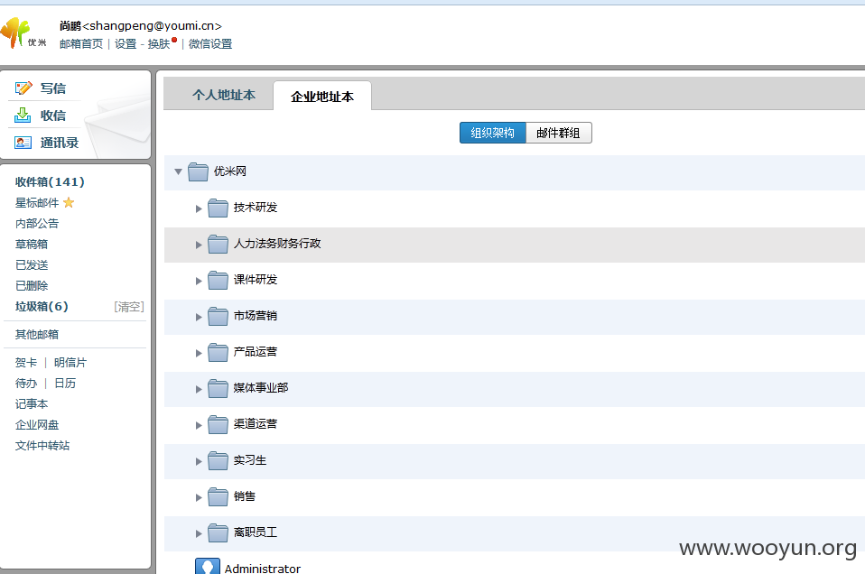Click the 通讯录 contact card icon
The width and height of the screenshot is (865, 574).
(23, 143)
